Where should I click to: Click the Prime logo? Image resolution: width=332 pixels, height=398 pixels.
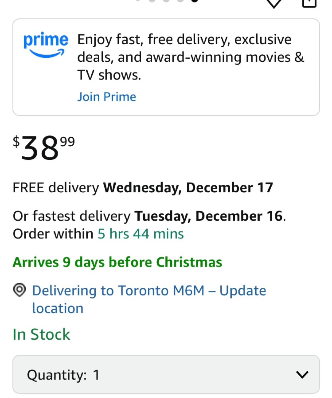46,45
